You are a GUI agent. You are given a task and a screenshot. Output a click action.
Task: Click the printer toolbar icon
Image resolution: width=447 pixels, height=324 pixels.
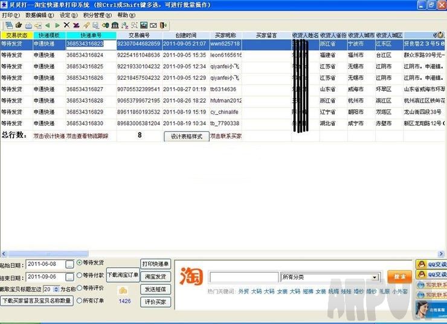click(x=28, y=25)
